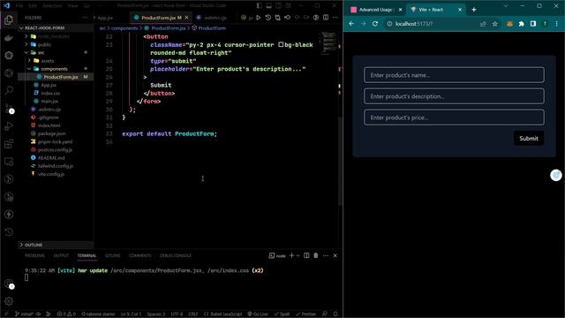The height and width of the screenshot is (318, 565).
Task: Open the editor More Actions ellipsis
Action: point(335,18)
